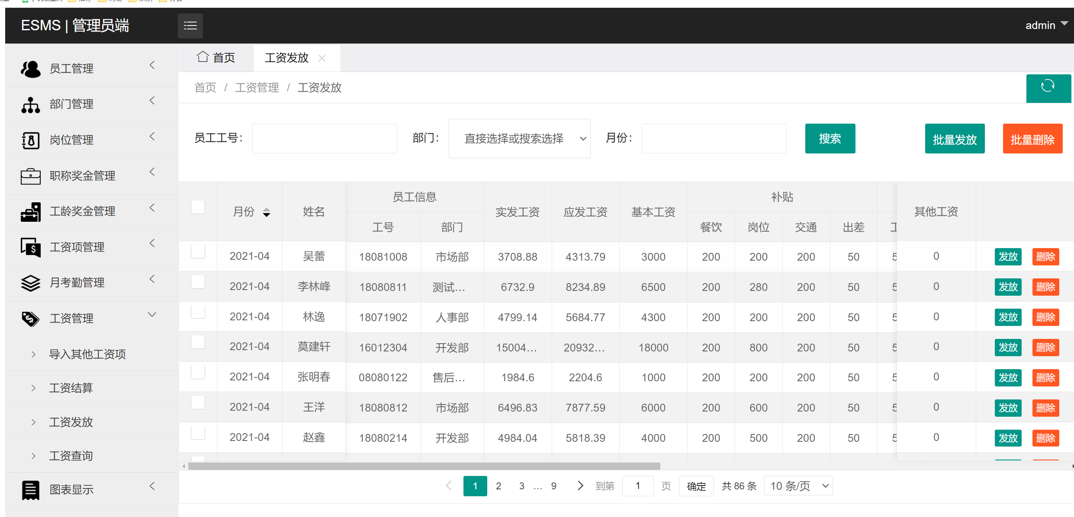The height and width of the screenshot is (517, 1074).
Task: Toggle the select-all header checkbox
Action: pos(198,207)
